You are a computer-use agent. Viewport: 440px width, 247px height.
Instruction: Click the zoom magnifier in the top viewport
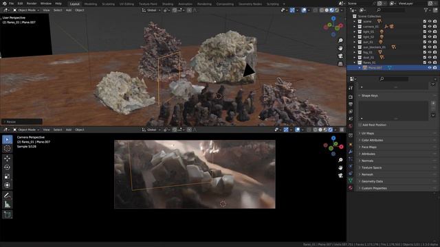coord(340,40)
